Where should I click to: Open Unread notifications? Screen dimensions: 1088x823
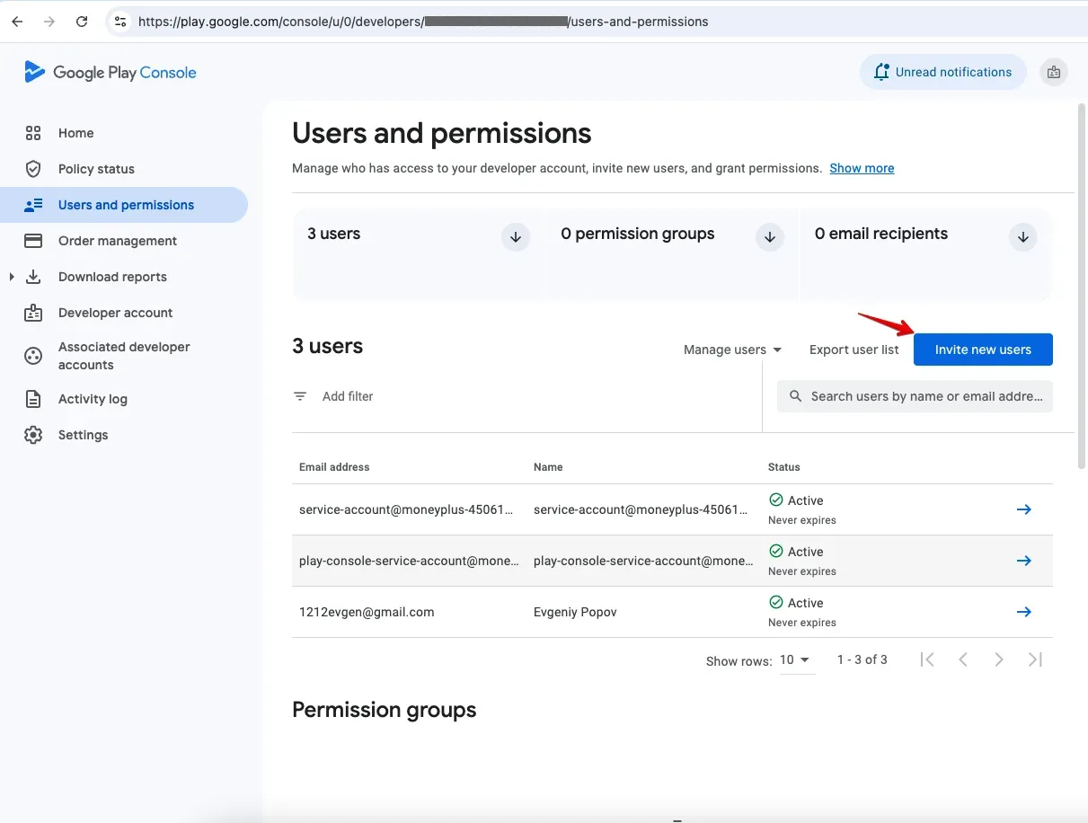942,72
